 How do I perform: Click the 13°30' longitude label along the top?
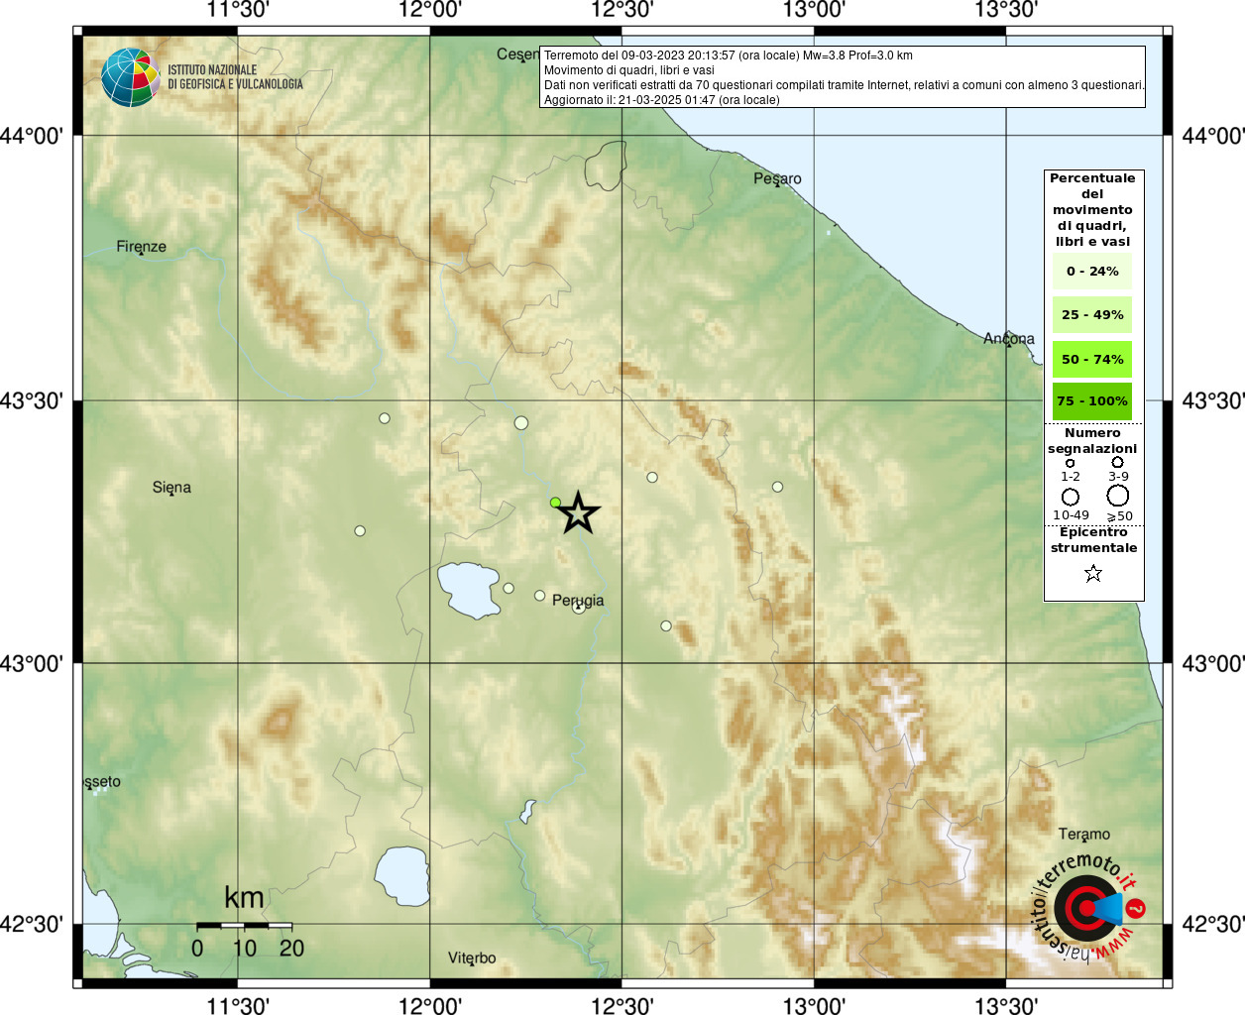(x=1006, y=11)
